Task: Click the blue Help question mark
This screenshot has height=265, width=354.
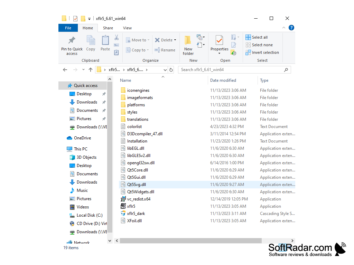Action: click(291, 28)
